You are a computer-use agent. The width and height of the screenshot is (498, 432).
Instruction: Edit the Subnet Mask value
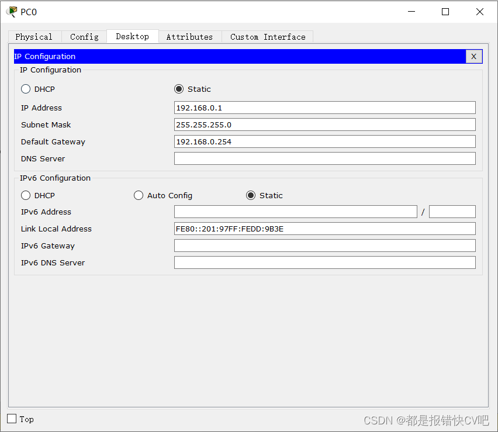[325, 125]
